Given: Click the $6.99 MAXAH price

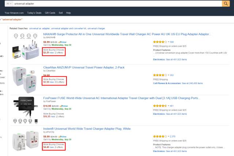Looking at the screenshot, I should [x=46, y=42].
